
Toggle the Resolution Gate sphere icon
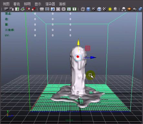tap(53, 9)
